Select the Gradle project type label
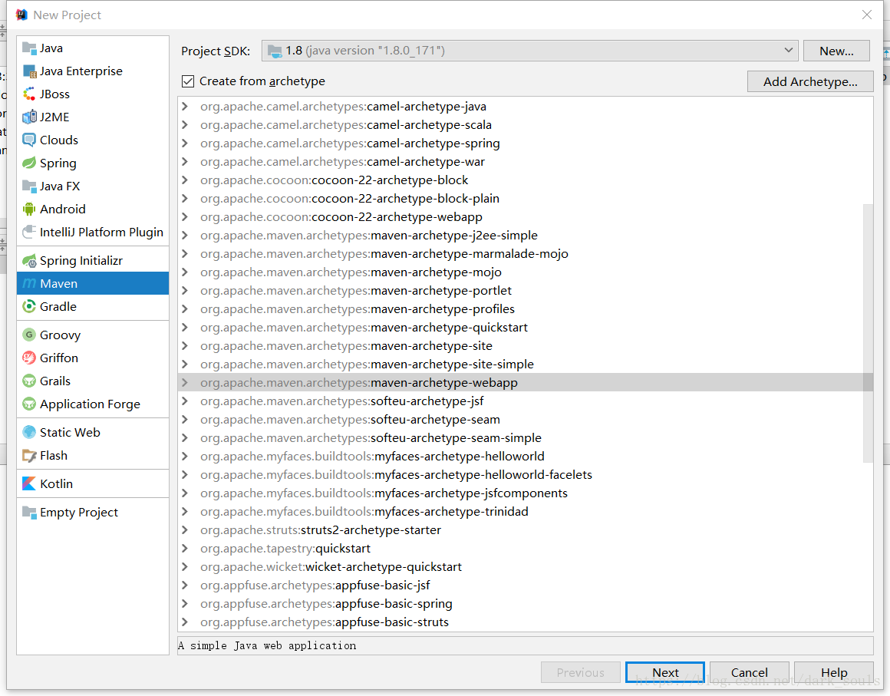890x696 pixels. pos(58,306)
